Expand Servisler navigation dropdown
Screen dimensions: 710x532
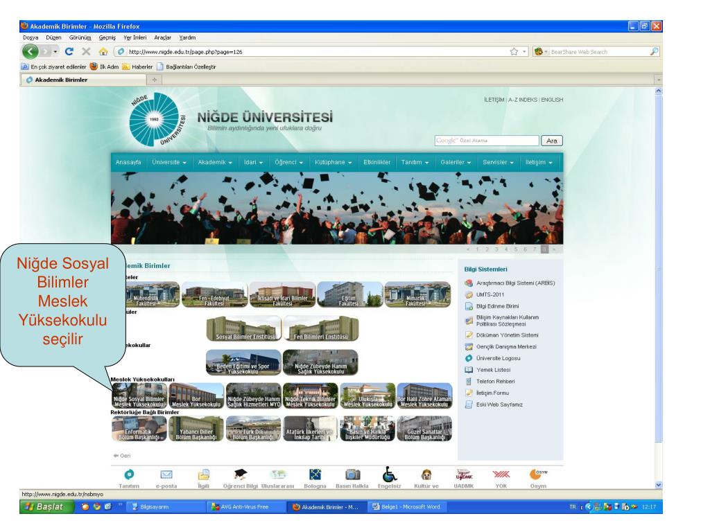coord(498,162)
